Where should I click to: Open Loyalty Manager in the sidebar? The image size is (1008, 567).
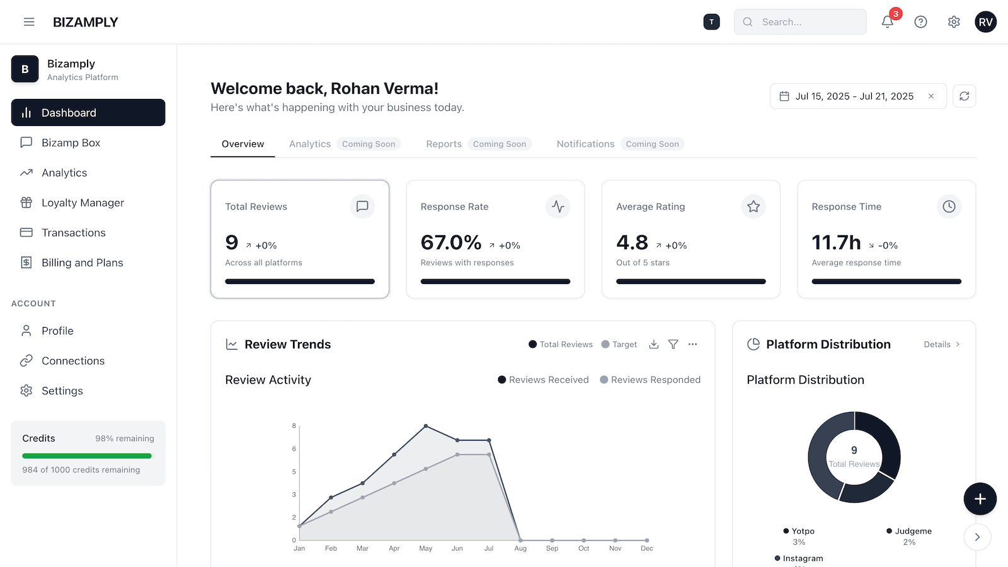[x=83, y=203]
